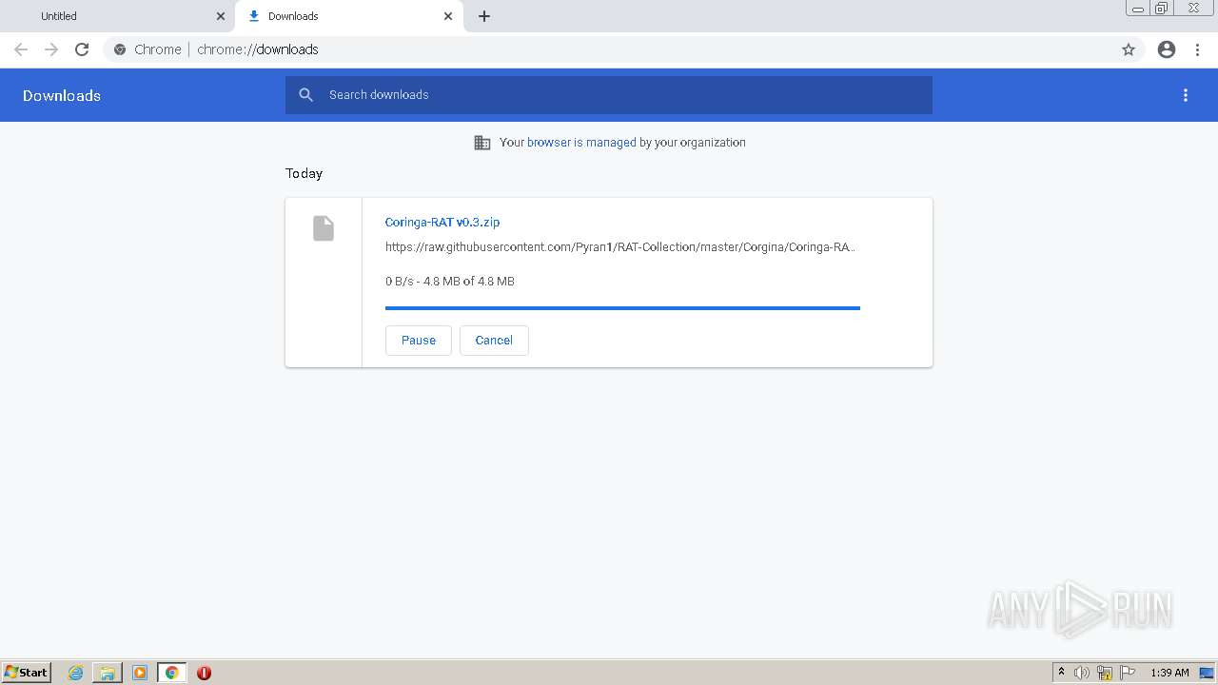
Task: Follow the 'browser is managed' link
Action: (581, 143)
